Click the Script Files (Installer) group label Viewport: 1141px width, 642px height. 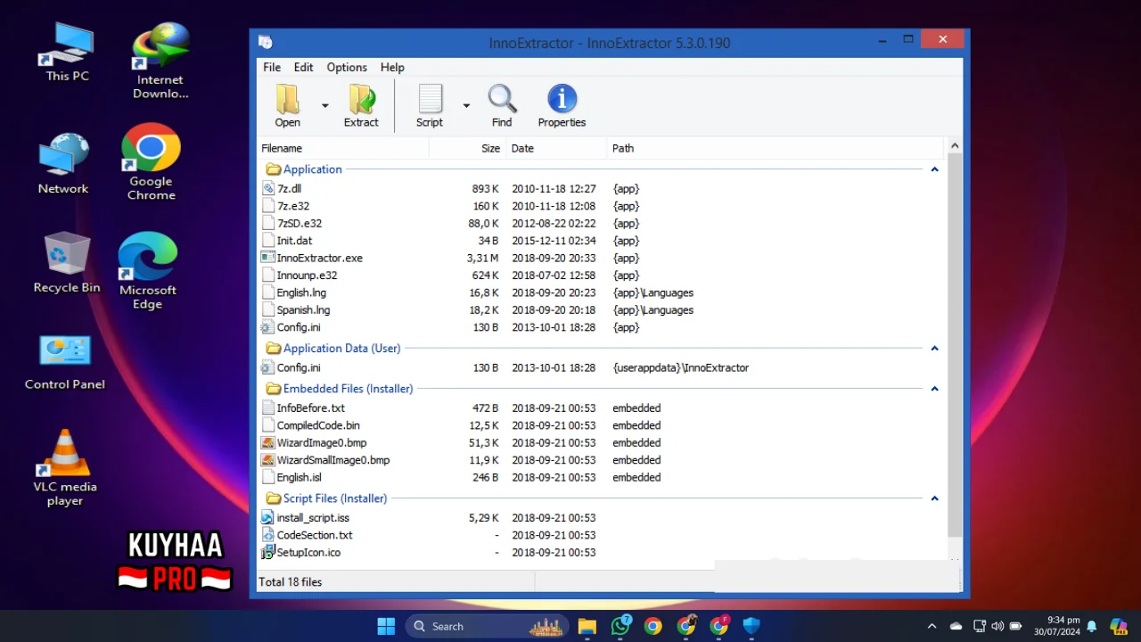pyautogui.click(x=335, y=498)
